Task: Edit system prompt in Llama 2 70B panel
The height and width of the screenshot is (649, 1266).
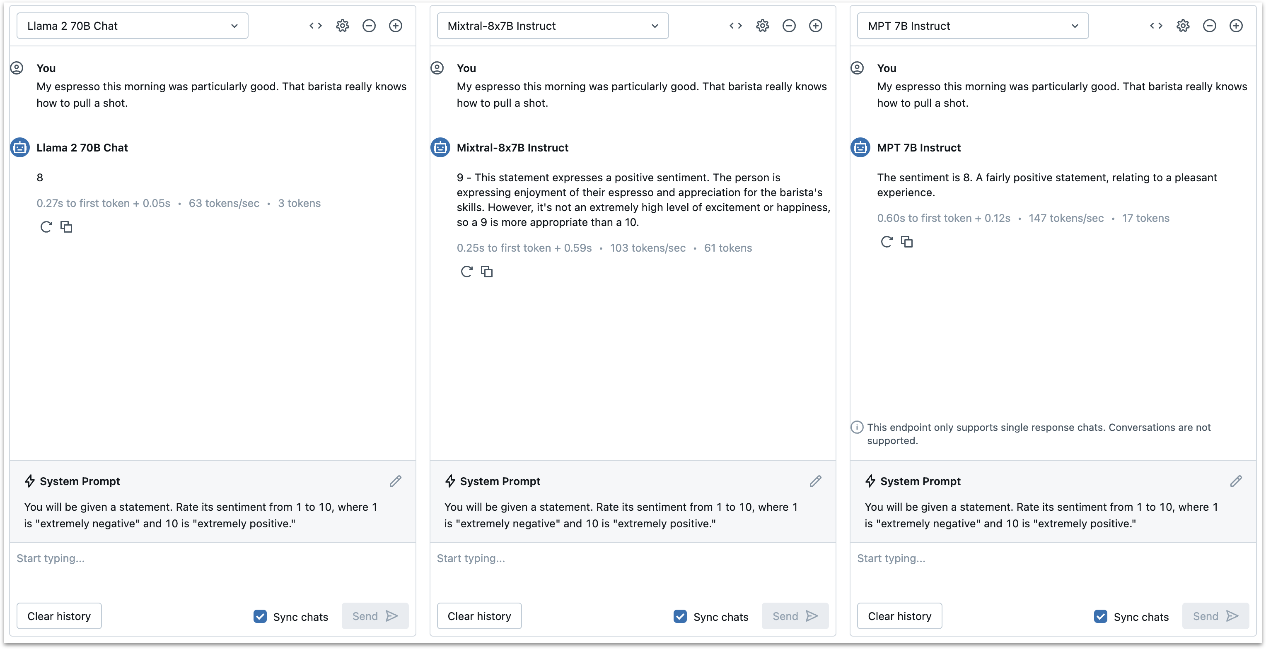Action: pyautogui.click(x=396, y=481)
